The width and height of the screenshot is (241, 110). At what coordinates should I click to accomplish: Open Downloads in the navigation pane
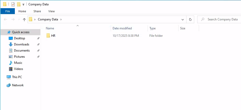pos(21,44)
